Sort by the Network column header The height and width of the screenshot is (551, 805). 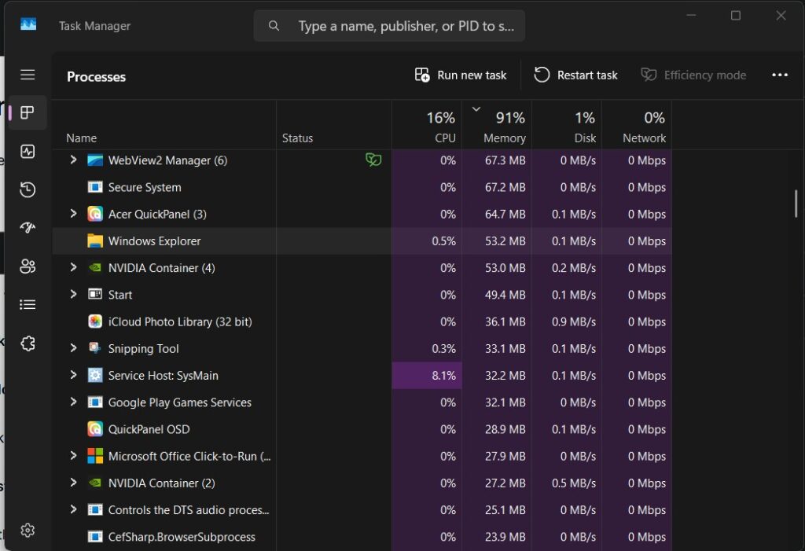637,125
